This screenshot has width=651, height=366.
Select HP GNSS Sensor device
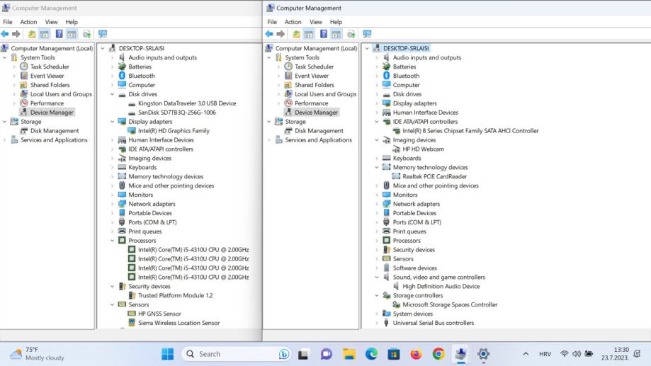coord(159,314)
